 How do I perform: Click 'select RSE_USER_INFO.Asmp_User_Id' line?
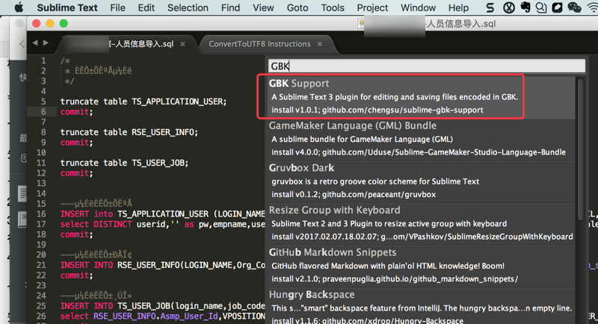162,316
